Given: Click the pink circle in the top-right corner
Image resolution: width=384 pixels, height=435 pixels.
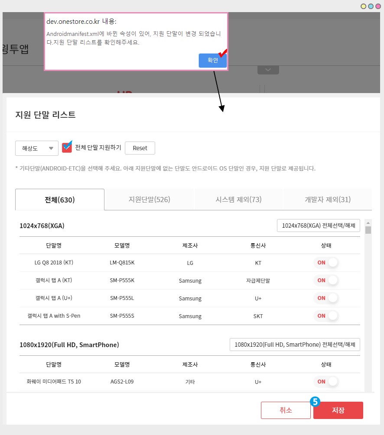Looking at the screenshot, I should point(377,6).
